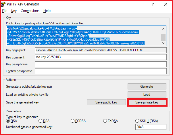Select the EdDSA key type
Viewport: 173px width, 135px height.
(110, 121)
